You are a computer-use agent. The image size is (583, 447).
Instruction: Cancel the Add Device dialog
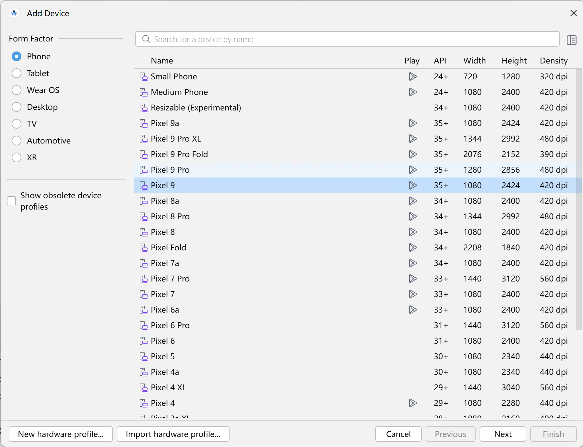tap(398, 434)
